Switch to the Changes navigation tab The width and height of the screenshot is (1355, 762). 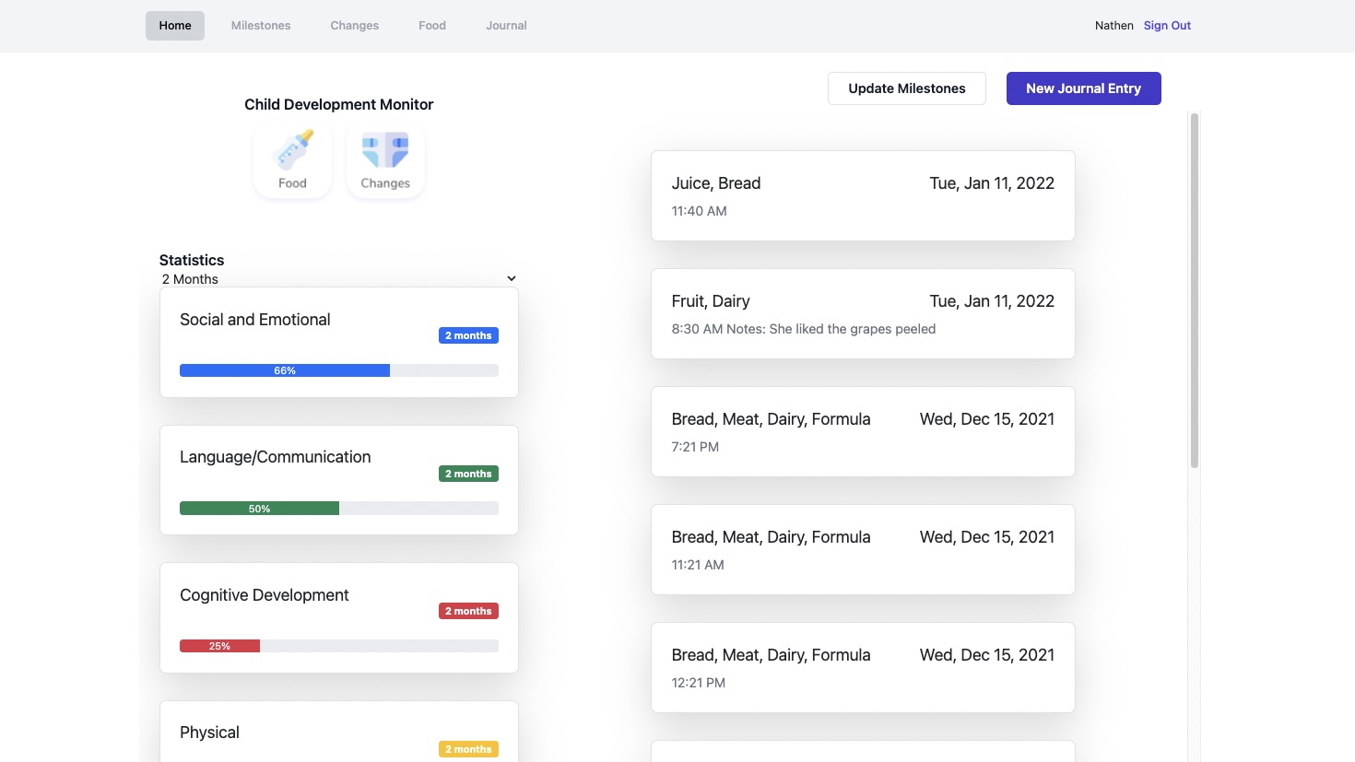point(354,26)
